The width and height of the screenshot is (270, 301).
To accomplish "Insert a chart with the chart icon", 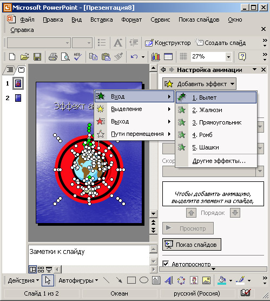I will (x=156, y=57).
